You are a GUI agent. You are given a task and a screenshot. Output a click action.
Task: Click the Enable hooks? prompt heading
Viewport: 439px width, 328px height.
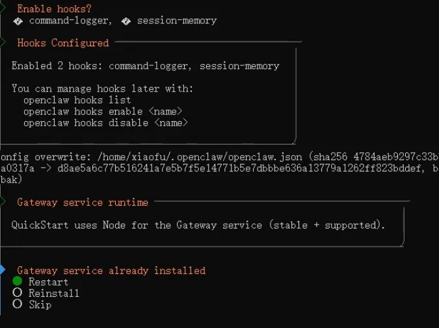click(x=54, y=9)
